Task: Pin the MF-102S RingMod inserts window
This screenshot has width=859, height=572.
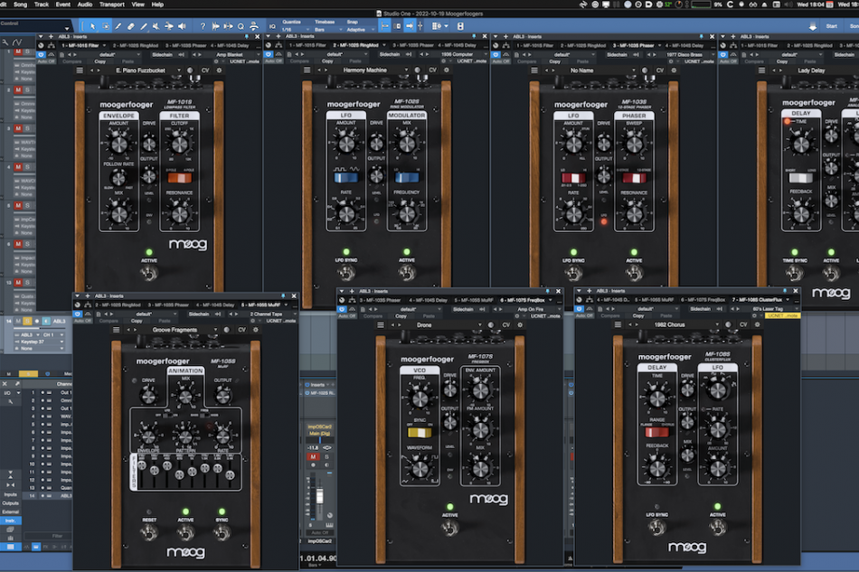Action: point(475,36)
